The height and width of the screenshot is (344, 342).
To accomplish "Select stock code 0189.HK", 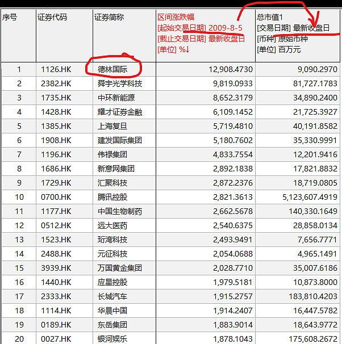I will pyautogui.click(x=56, y=325).
